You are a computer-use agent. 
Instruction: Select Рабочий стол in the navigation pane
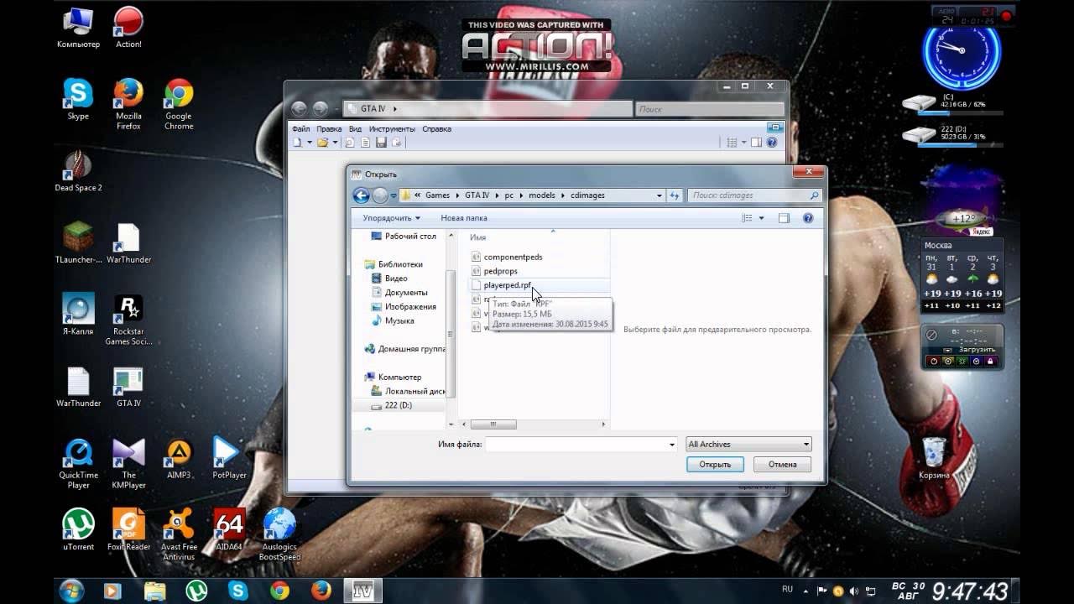(x=404, y=237)
